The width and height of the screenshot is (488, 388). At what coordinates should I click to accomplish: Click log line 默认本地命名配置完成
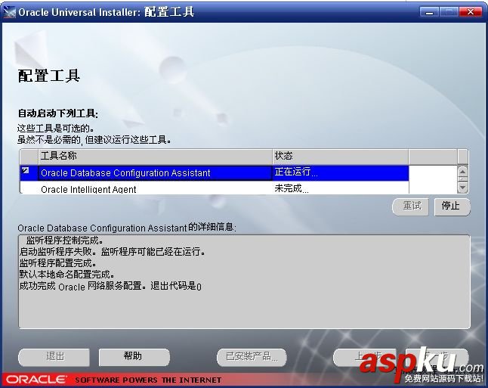pos(66,275)
